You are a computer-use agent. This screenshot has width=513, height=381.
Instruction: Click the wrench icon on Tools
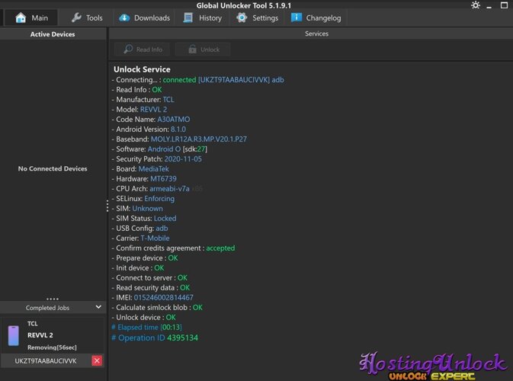pos(76,18)
